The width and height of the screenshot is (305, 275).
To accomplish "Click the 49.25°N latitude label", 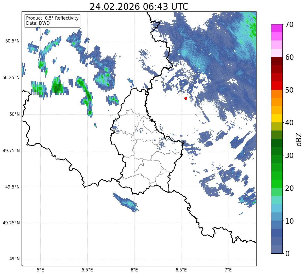I will click(x=11, y=223).
